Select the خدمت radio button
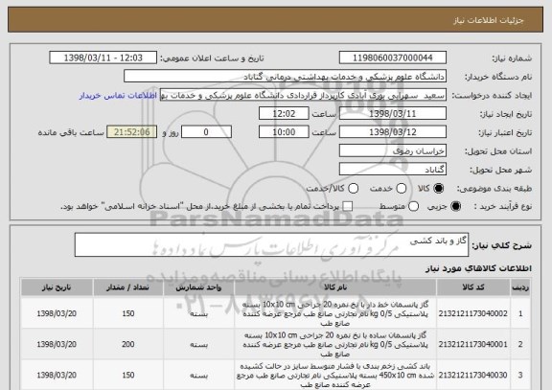 pyautogui.click(x=401, y=189)
